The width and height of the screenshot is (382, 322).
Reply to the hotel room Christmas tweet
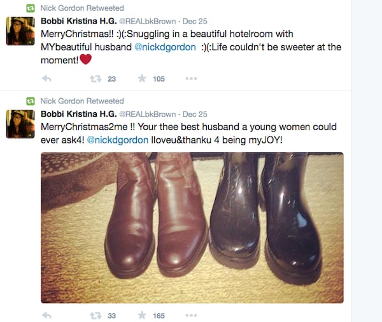[x=46, y=79]
